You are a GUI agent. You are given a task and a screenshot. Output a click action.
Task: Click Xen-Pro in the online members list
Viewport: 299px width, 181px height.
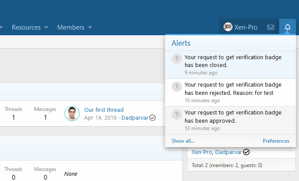201,152
